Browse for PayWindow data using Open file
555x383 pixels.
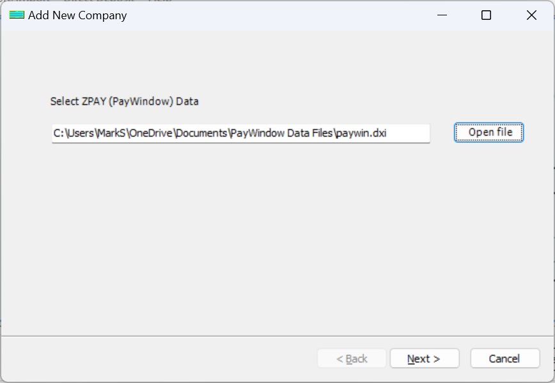[x=488, y=132]
